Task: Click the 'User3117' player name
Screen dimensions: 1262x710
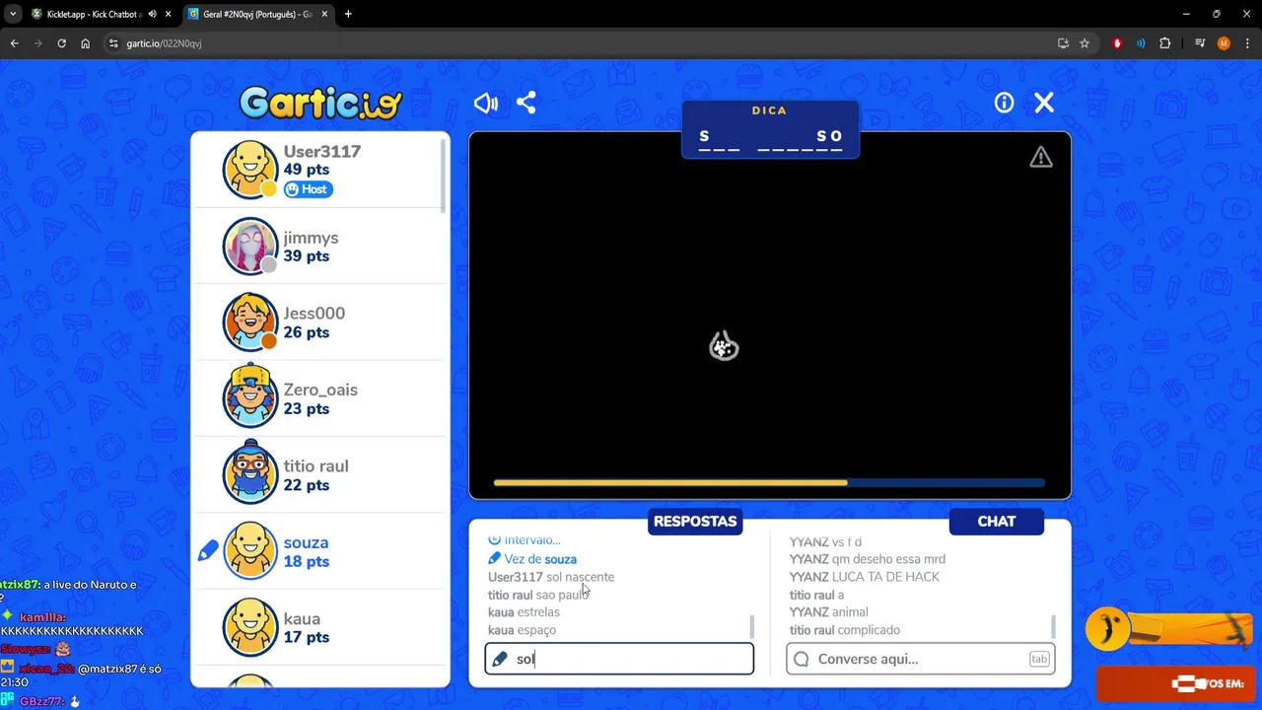Action: [322, 151]
